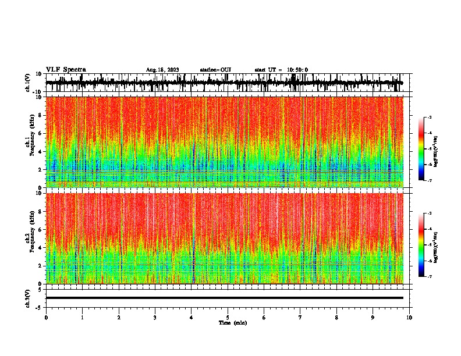Click the ch.2 spectrogram plot
The width and height of the screenshot is (461, 356).
225,238
